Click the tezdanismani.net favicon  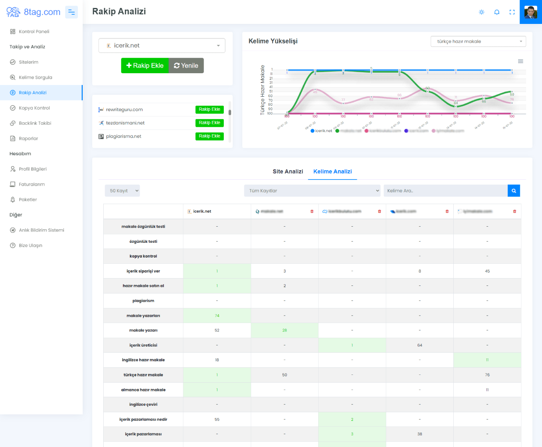pyautogui.click(x=101, y=123)
